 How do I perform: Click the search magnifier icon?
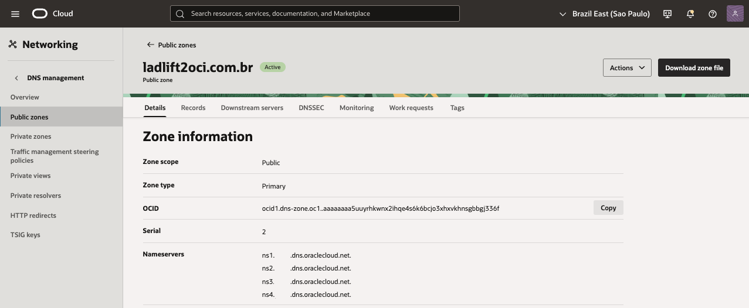[x=180, y=13]
